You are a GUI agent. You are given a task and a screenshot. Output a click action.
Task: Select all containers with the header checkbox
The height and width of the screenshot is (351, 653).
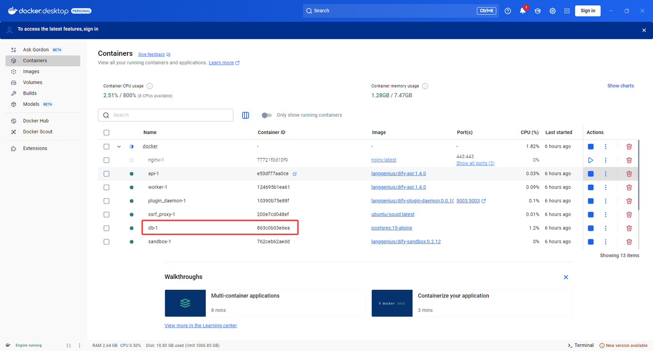106,132
